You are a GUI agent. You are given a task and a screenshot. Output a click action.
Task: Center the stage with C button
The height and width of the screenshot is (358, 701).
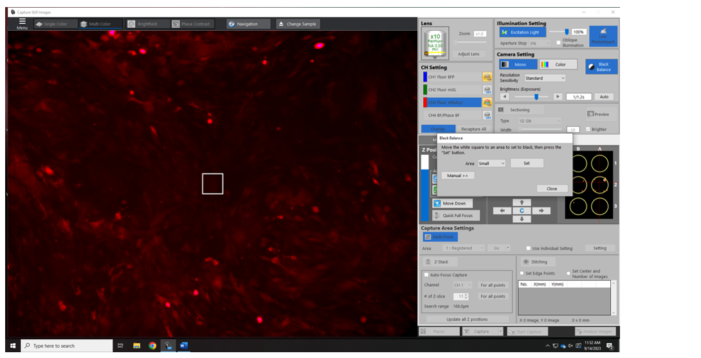tap(522, 211)
